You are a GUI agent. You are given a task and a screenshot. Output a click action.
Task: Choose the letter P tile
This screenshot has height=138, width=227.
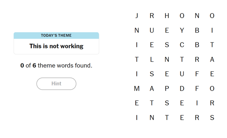pyautogui.click(x=167, y=89)
